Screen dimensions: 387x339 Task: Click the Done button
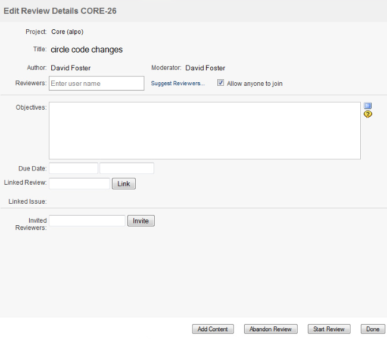373,329
